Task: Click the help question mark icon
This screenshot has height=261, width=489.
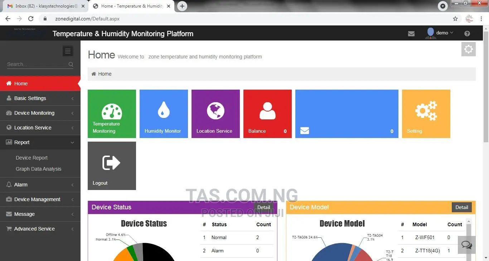Action: tap(467, 33)
